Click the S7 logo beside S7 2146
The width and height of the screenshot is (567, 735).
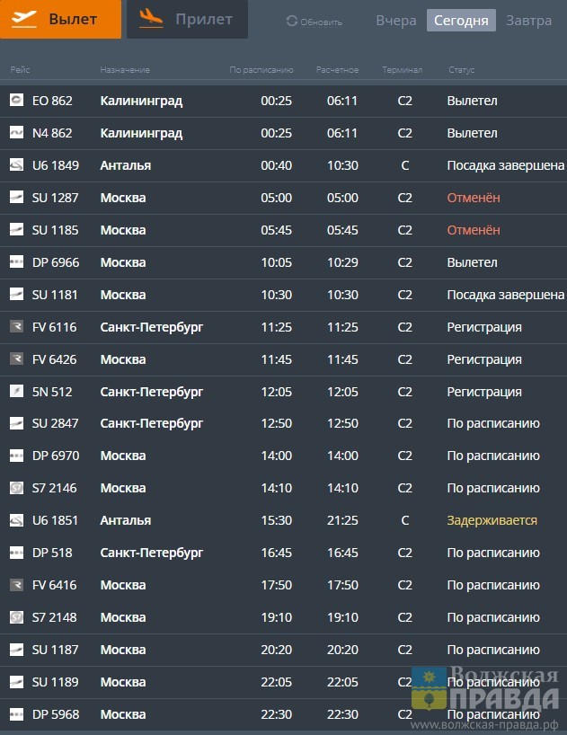pos(16,488)
